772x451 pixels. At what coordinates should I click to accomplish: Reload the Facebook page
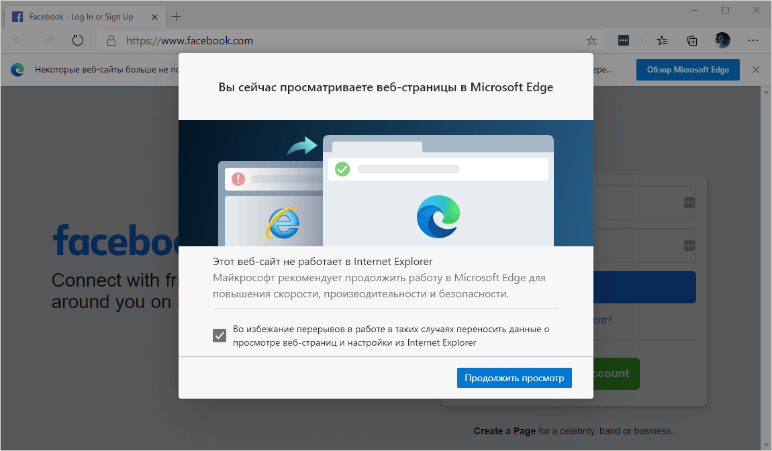coord(77,40)
